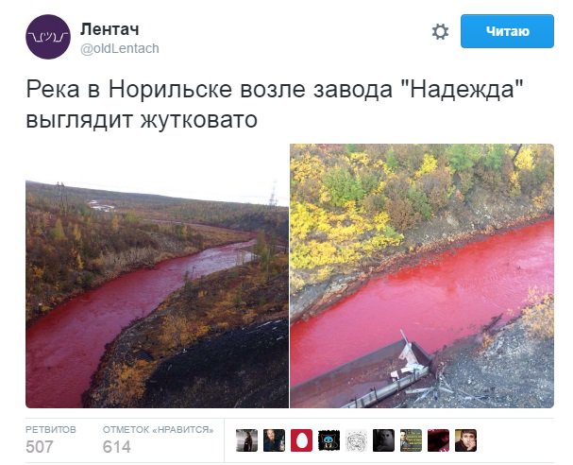The width and height of the screenshot is (573, 465).
Task: View the 614 likes list
Action: (116, 447)
